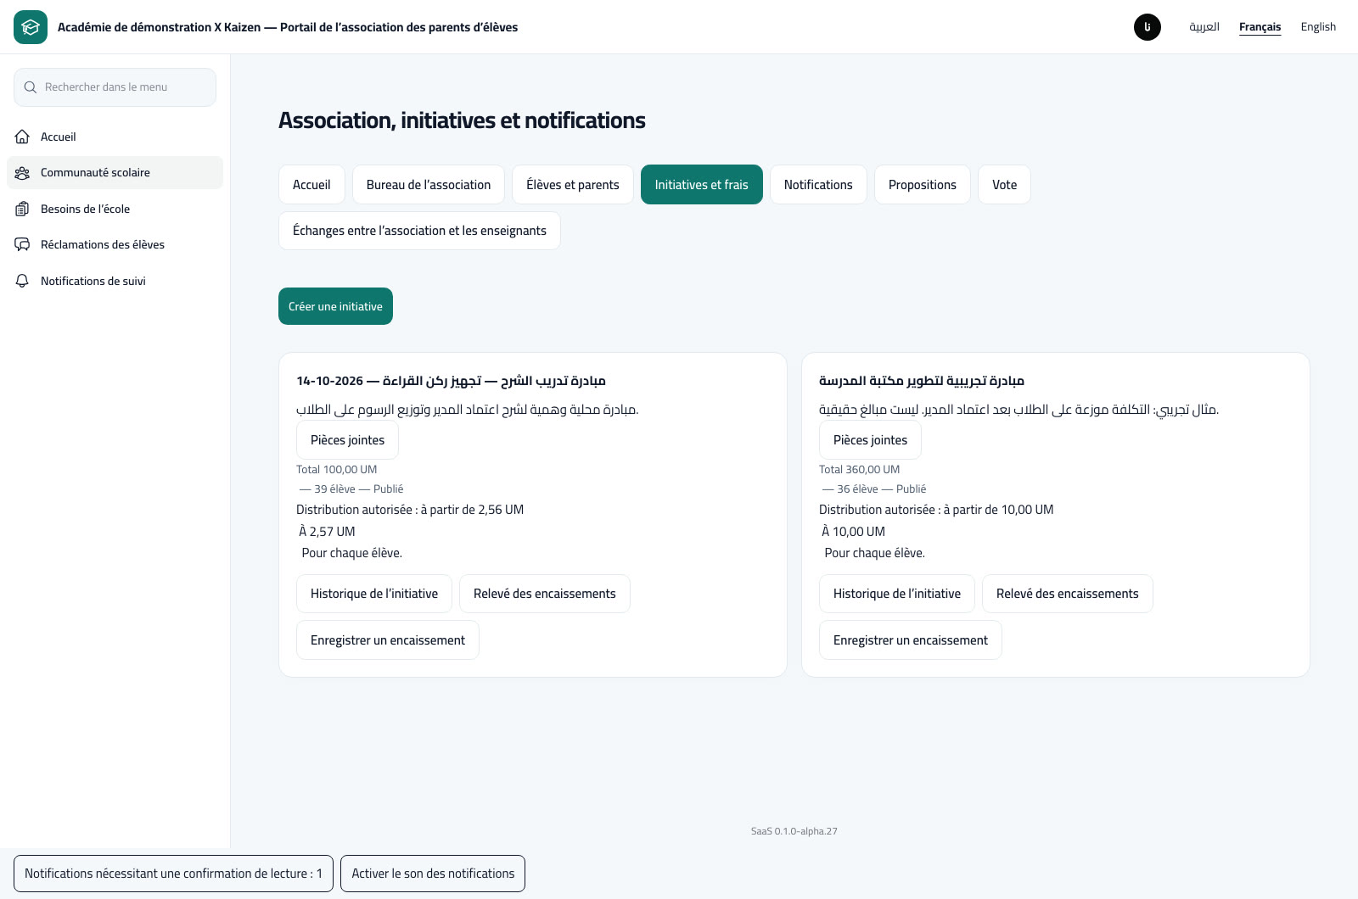Open notifications requiring read confirmation
The image size is (1358, 899).
coord(173,874)
